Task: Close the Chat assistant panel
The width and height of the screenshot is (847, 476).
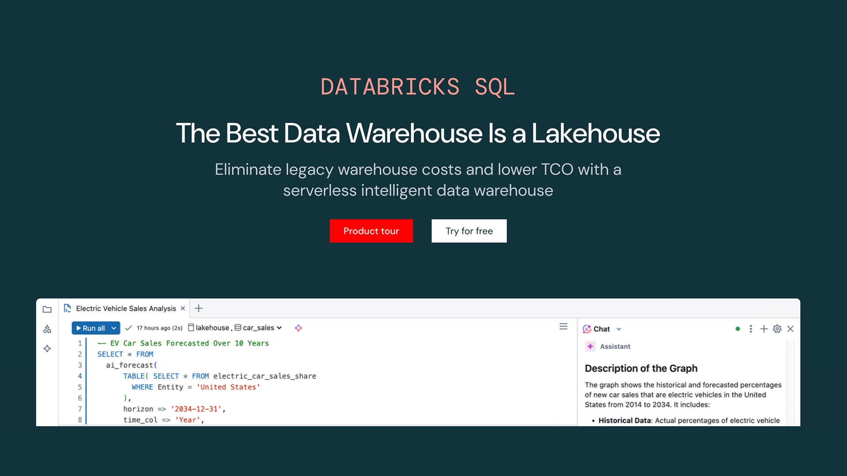Action: click(x=791, y=329)
